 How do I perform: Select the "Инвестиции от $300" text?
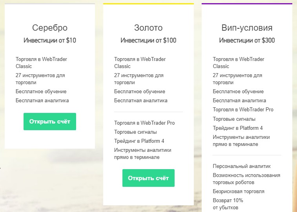(x=247, y=40)
